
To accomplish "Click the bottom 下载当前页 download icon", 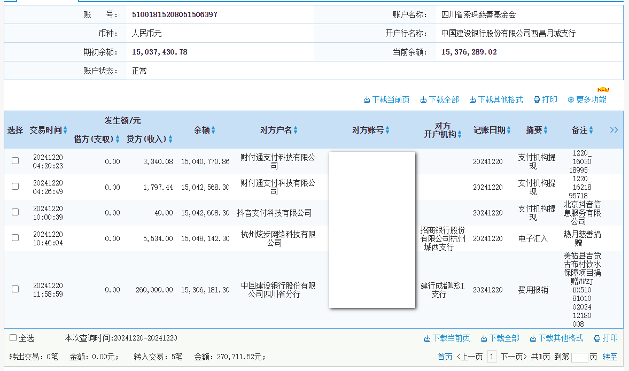I will pos(427,338).
